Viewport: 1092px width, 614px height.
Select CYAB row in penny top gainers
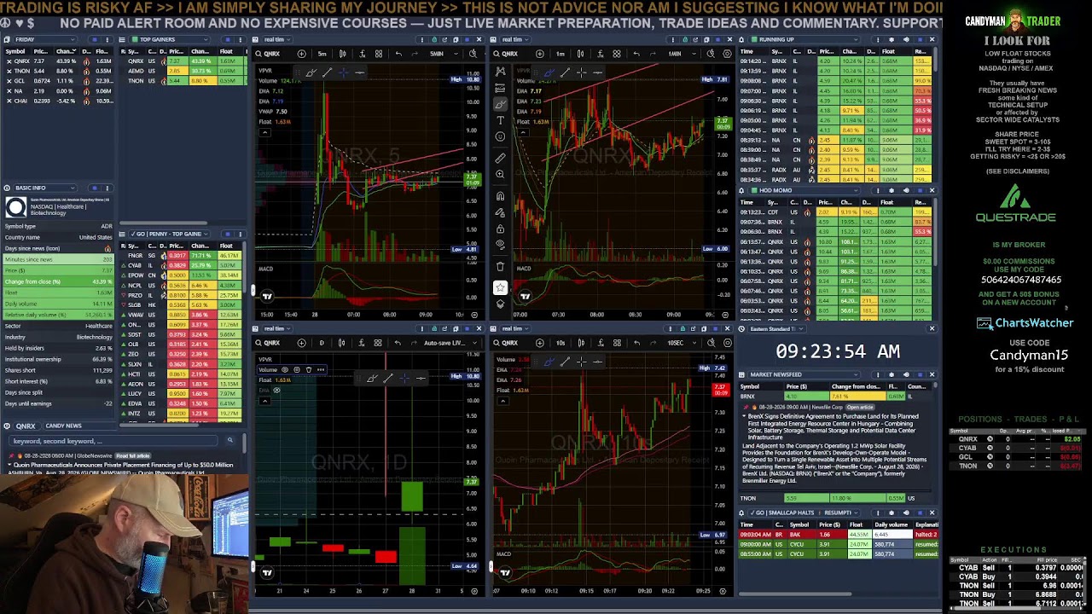pyautogui.click(x=181, y=265)
